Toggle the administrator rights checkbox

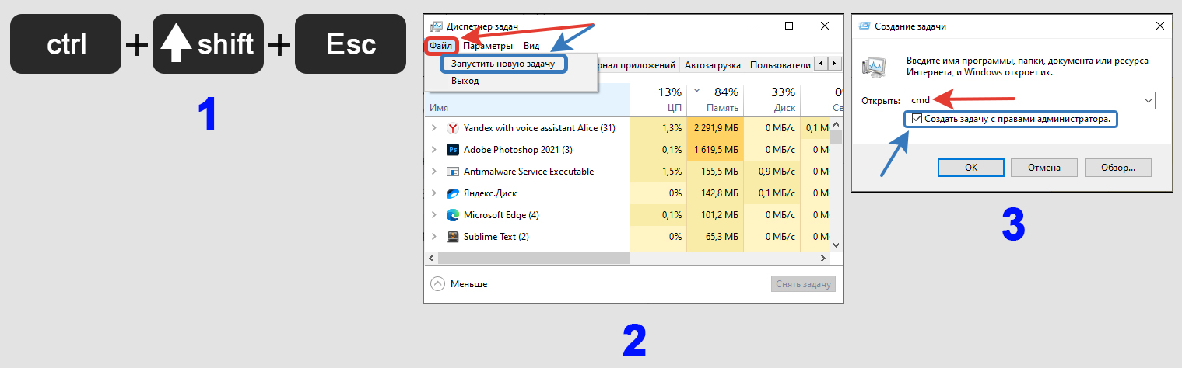click(x=917, y=120)
